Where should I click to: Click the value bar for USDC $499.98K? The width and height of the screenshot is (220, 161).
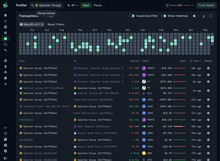click(x=180, y=106)
